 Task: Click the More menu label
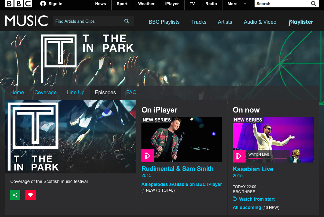(232, 4)
